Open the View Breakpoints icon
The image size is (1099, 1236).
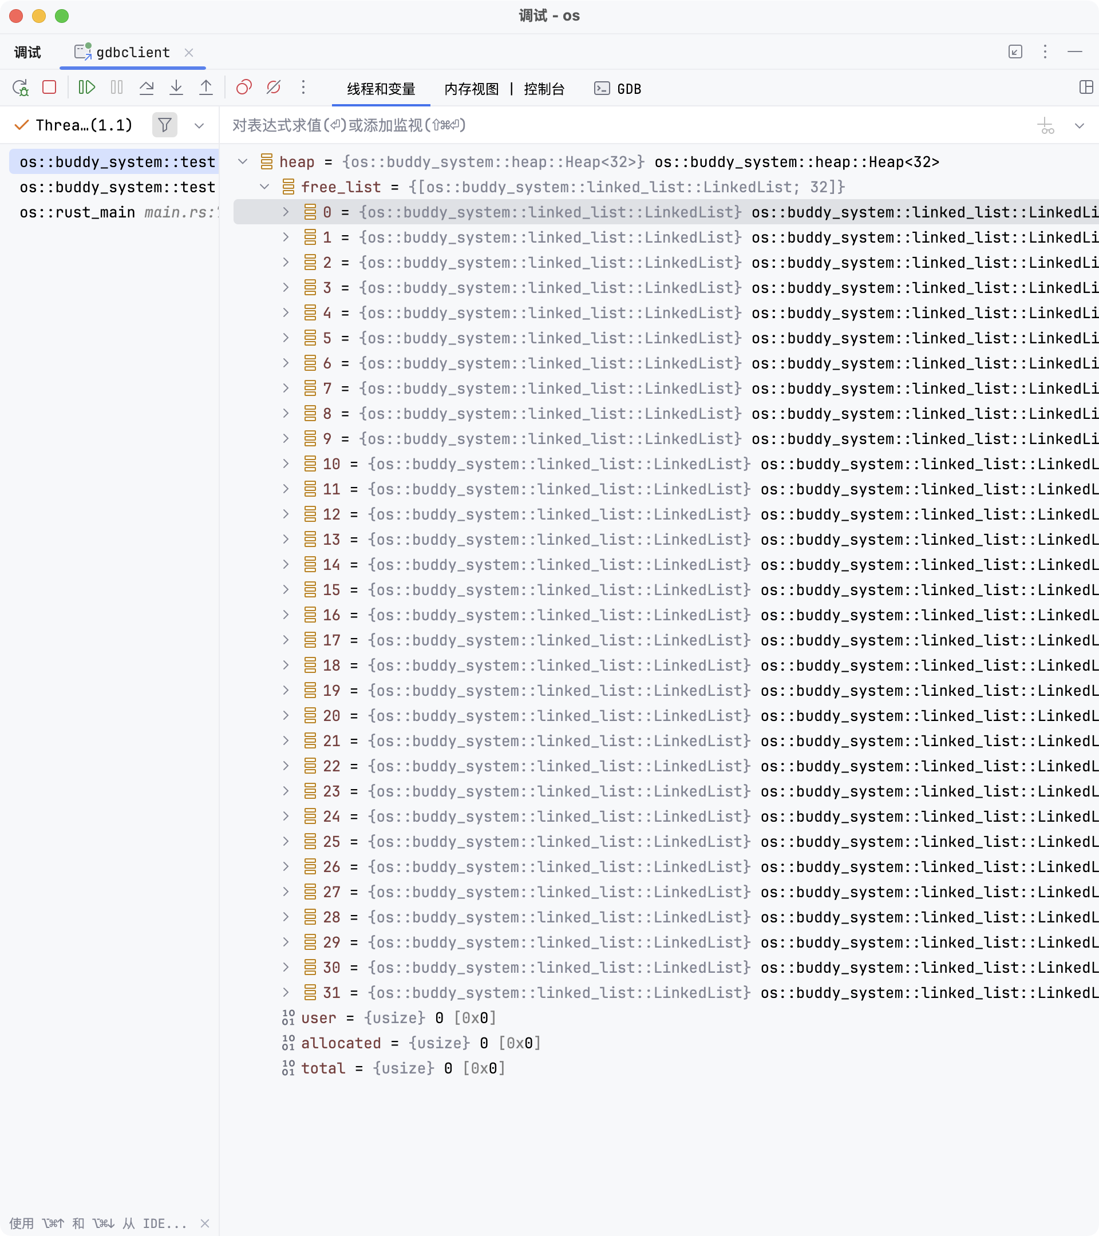coord(244,88)
